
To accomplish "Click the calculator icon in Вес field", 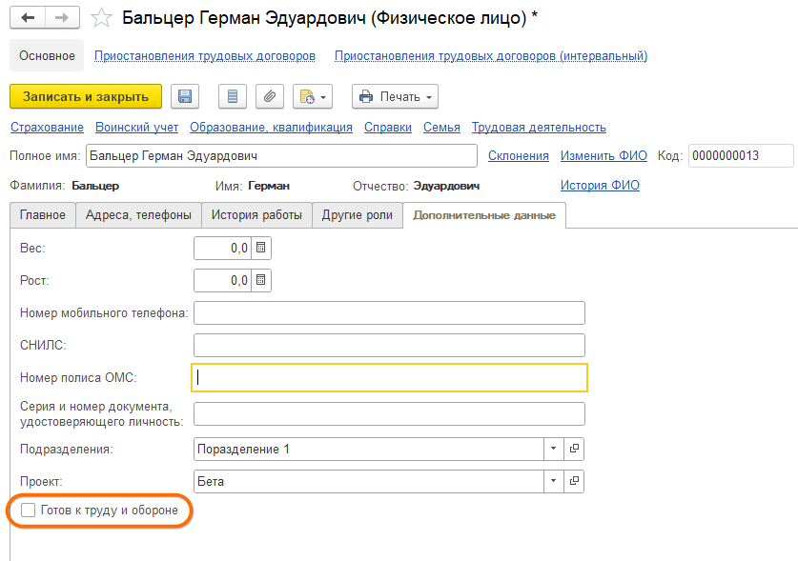I will pyautogui.click(x=261, y=249).
